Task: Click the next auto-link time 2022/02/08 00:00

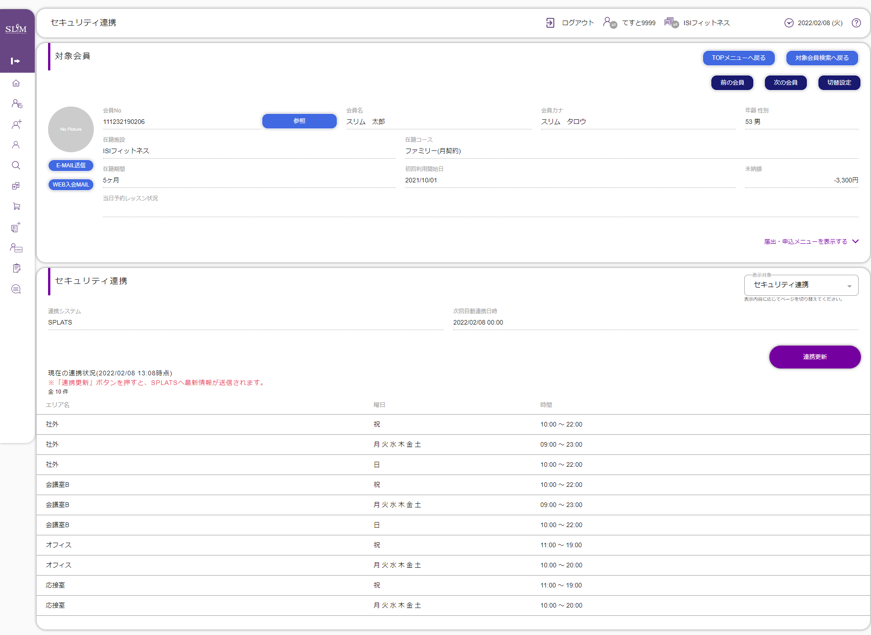Action: [478, 322]
